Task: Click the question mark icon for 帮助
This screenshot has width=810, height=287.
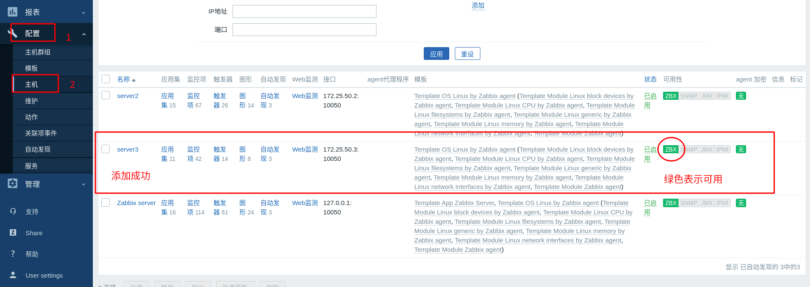Action: (13, 253)
